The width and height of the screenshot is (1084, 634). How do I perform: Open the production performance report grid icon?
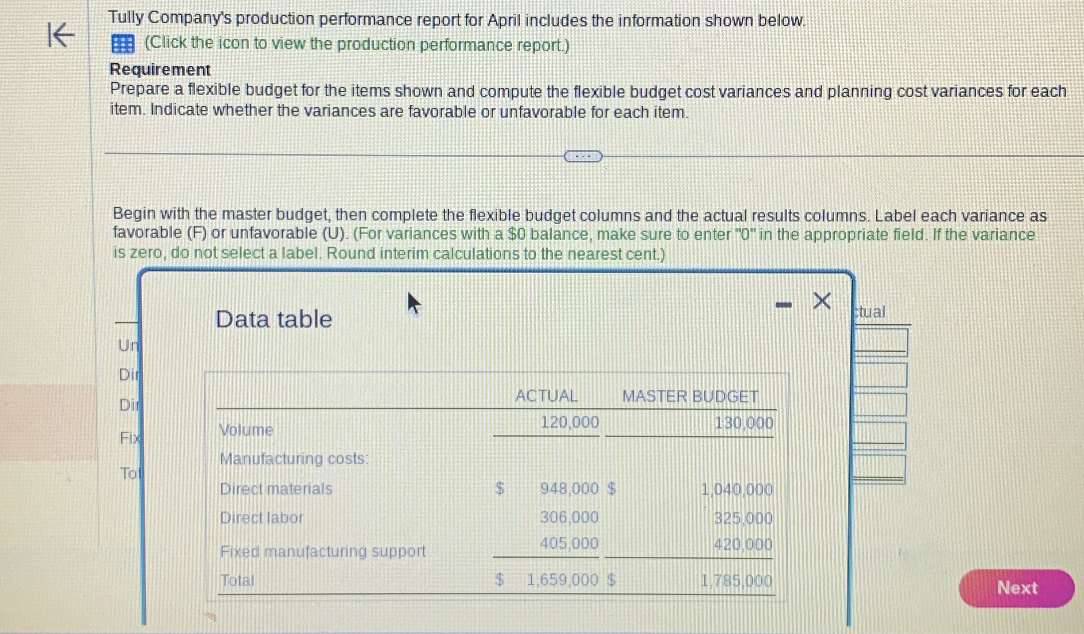tap(123, 44)
